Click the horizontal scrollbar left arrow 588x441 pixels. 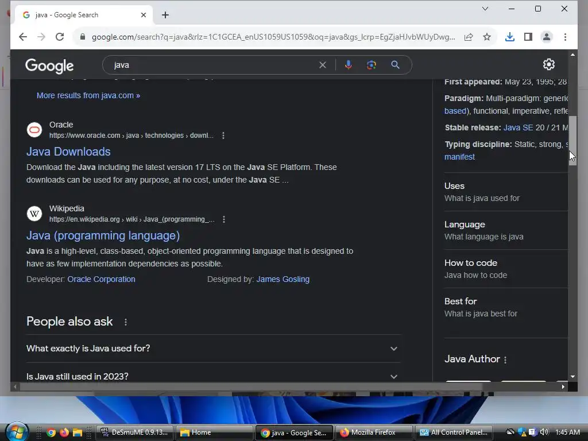tap(15, 386)
